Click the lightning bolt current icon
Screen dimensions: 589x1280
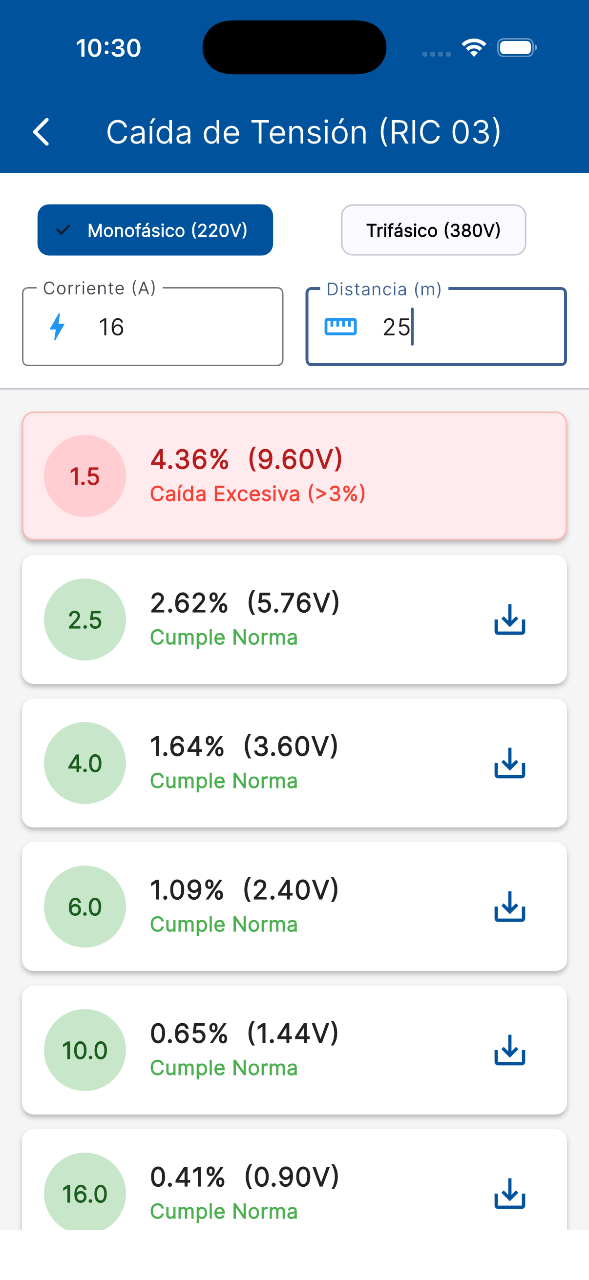pyautogui.click(x=58, y=327)
